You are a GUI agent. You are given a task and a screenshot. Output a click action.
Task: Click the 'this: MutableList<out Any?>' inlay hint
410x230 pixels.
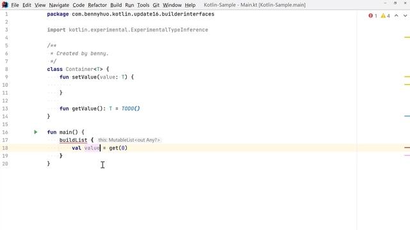(x=129, y=140)
